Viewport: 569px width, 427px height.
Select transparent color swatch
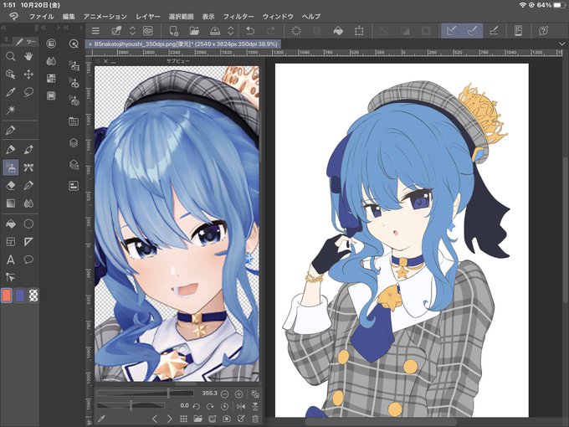coord(33,296)
